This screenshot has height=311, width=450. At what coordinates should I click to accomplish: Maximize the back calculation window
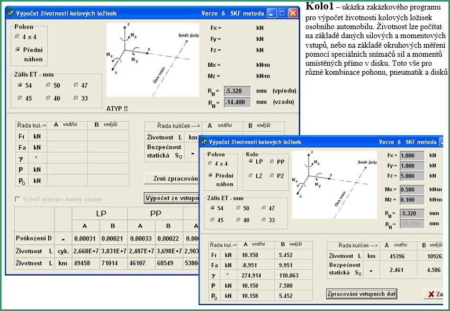[282, 13]
